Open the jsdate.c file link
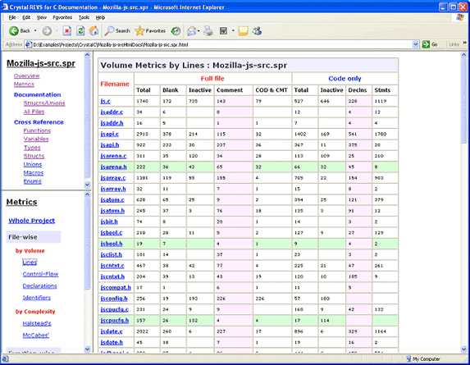Screen dimensions: 470x365 112,331
